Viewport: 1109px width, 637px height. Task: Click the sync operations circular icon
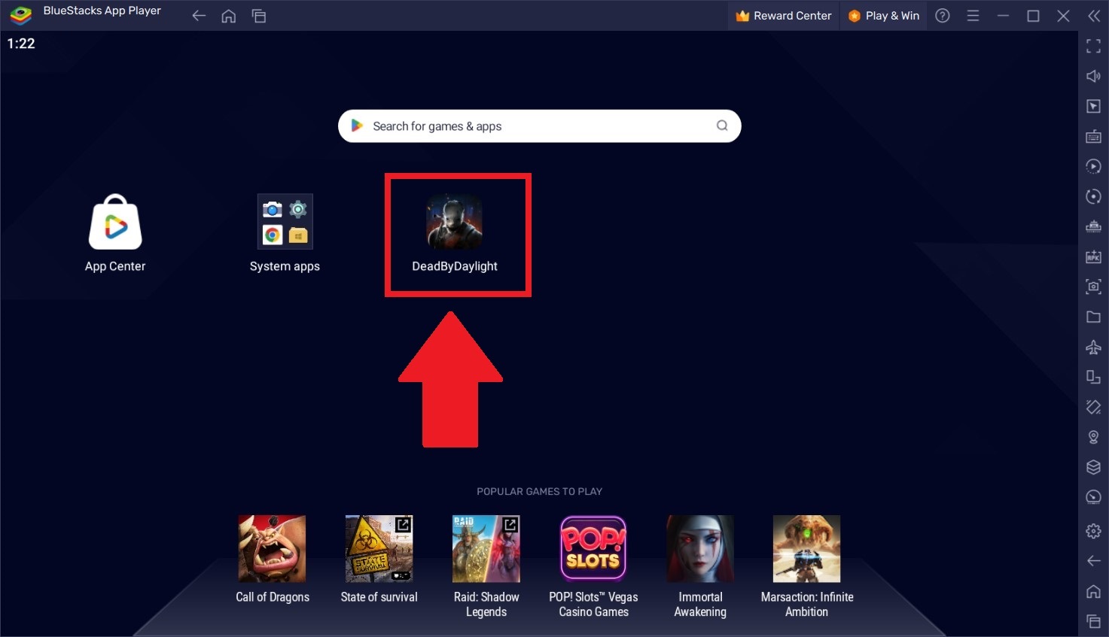pos(1094,196)
